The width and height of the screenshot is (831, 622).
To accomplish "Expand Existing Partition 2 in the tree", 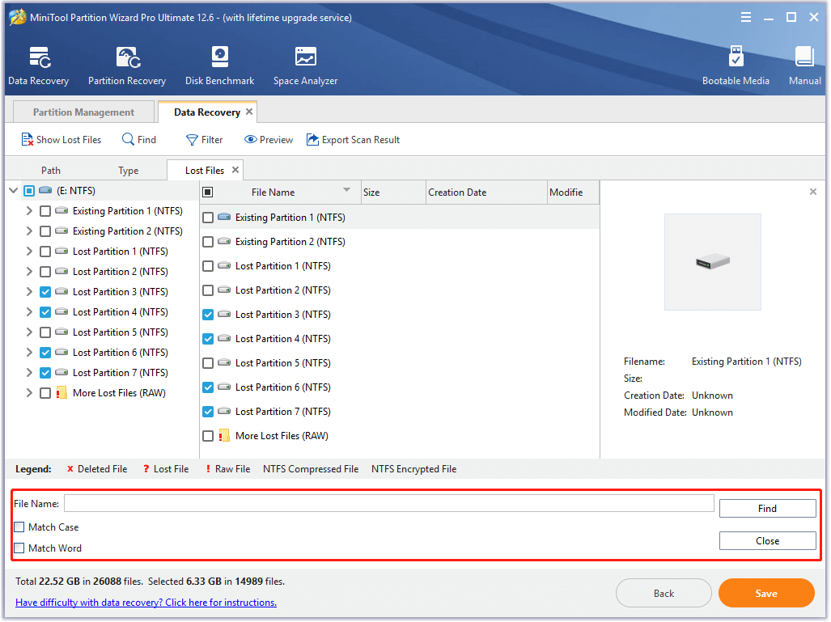I will (x=29, y=231).
